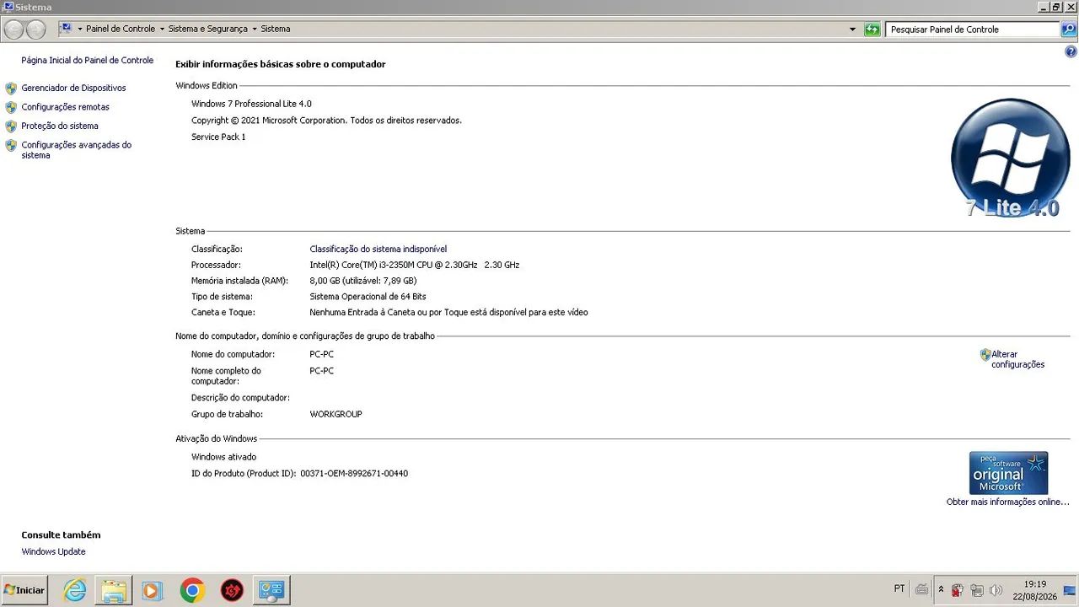Click the Show Desktop button
The height and width of the screenshot is (607, 1079).
coord(1070,589)
